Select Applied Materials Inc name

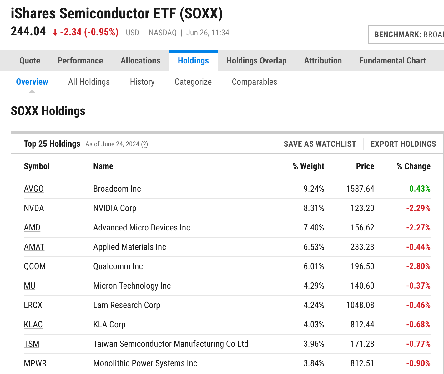(129, 247)
